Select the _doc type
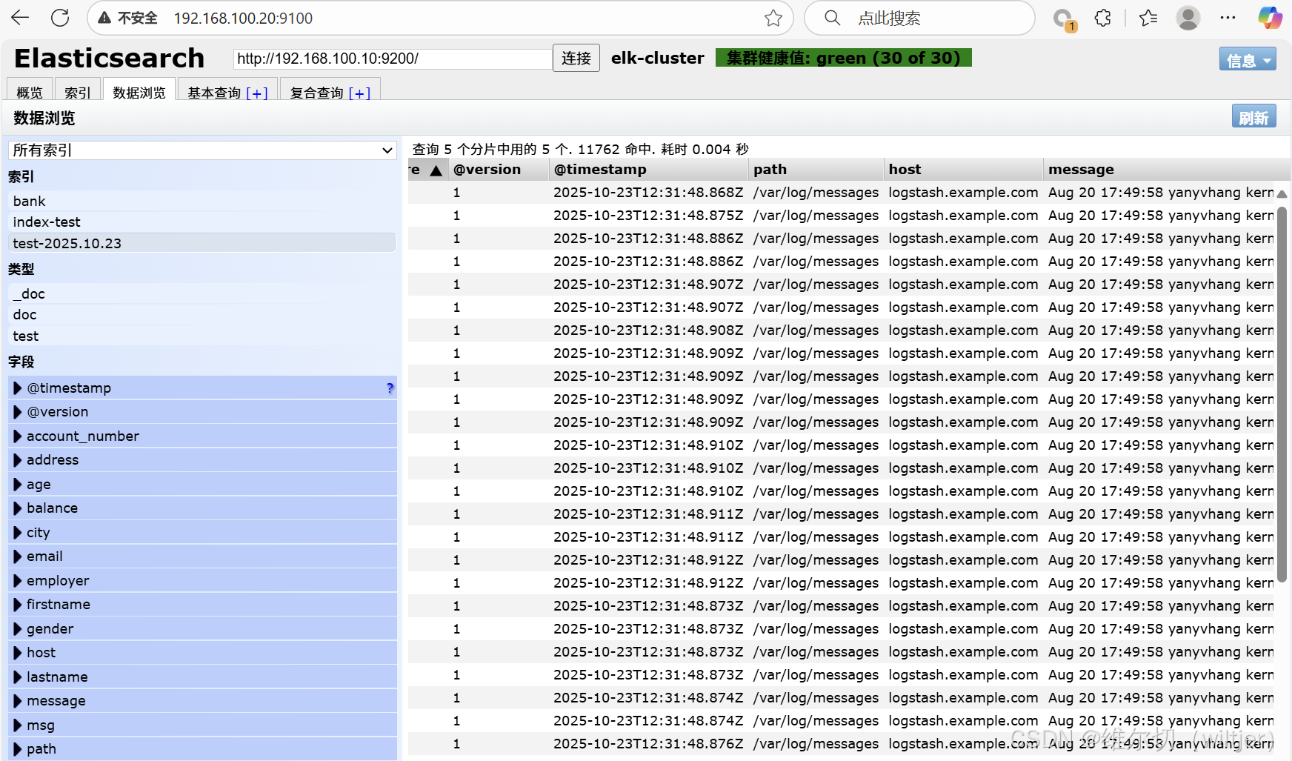Viewport: 1292px width, 761px height. pos(202,294)
